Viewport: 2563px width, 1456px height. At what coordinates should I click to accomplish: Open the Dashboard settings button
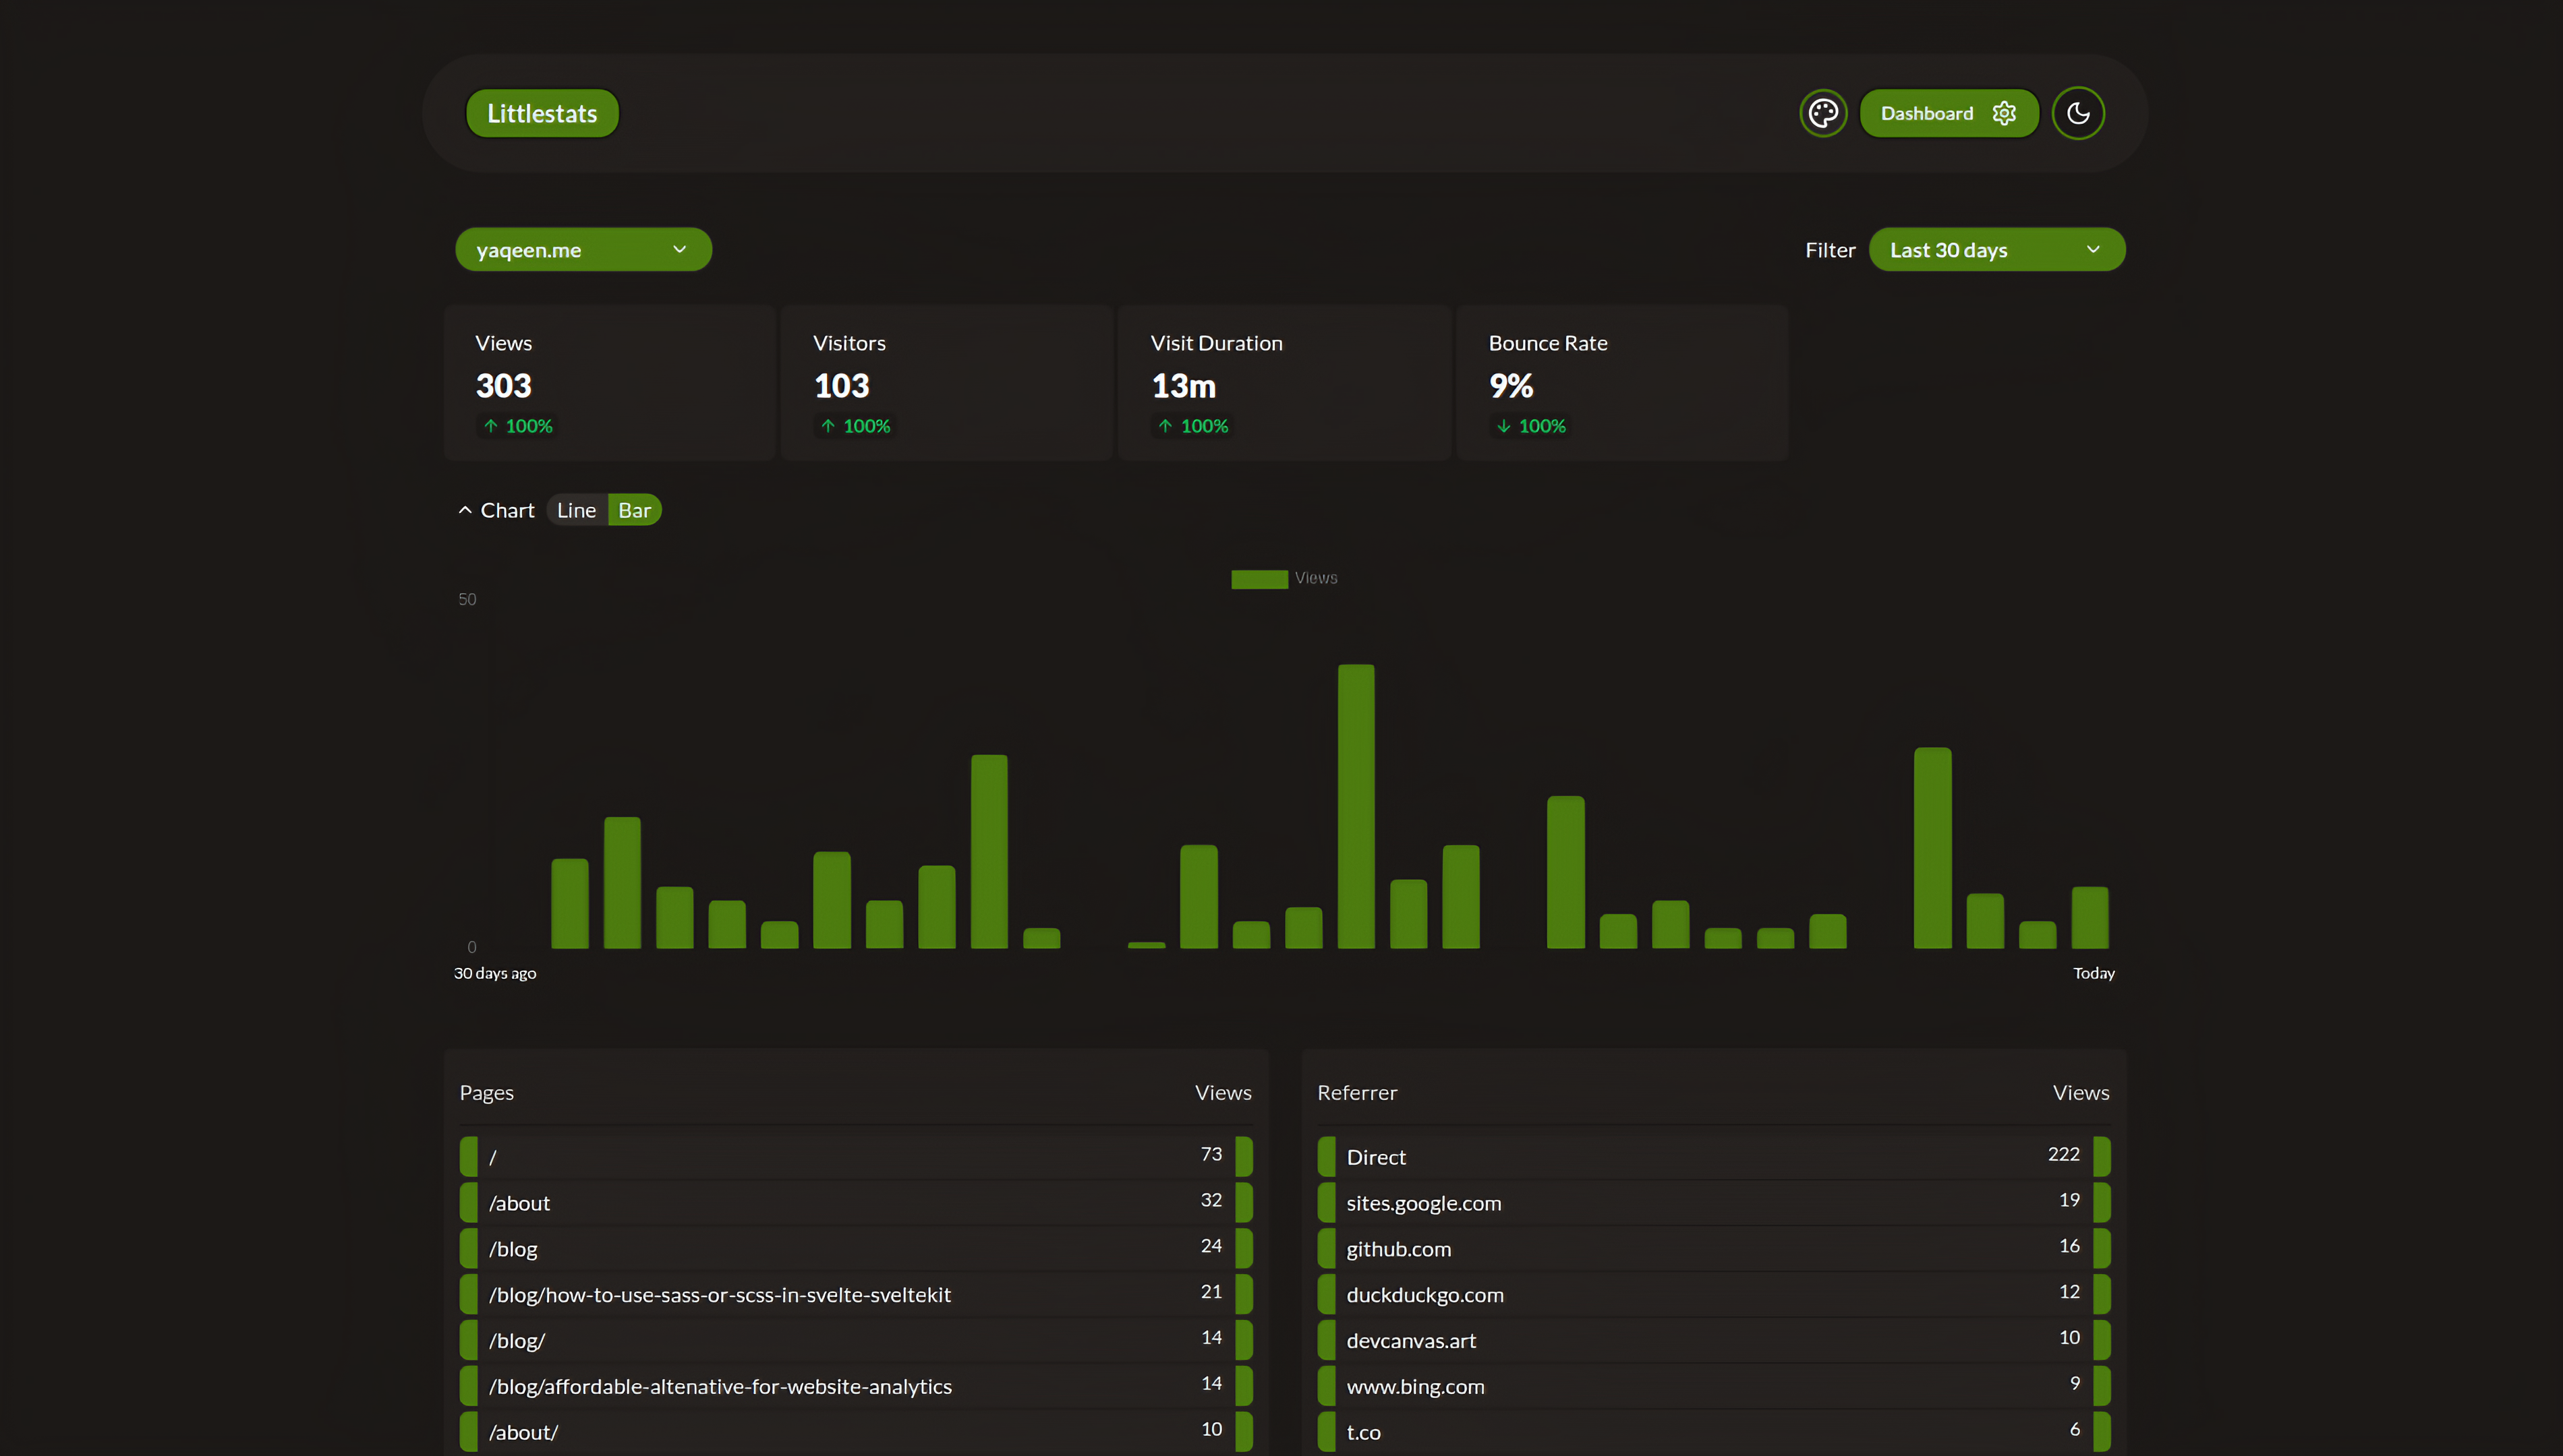[1949, 113]
